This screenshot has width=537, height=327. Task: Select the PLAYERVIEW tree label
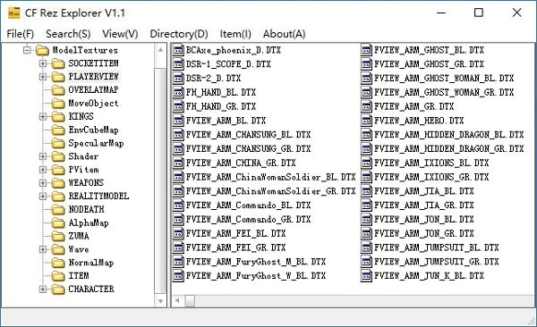pos(93,77)
